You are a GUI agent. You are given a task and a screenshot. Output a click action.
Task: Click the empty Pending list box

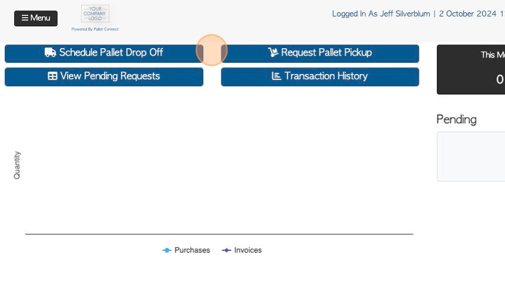point(471,157)
